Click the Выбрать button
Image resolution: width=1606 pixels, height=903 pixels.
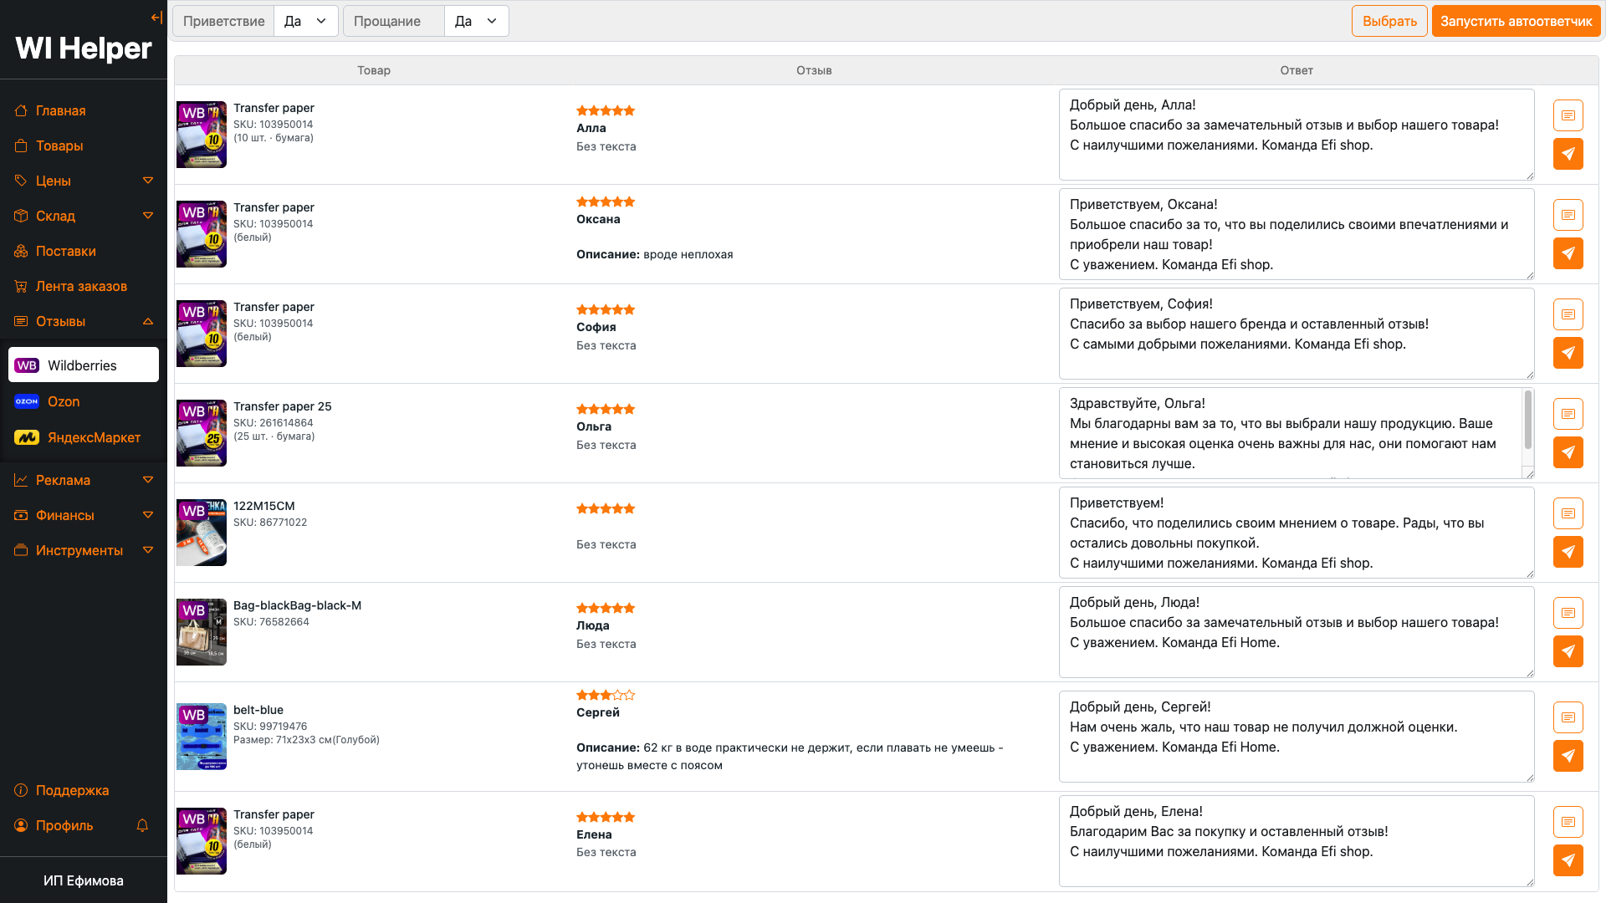click(1389, 21)
